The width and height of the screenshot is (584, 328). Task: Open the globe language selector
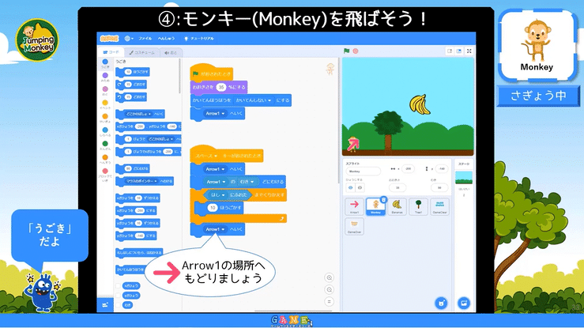pyautogui.click(x=129, y=39)
